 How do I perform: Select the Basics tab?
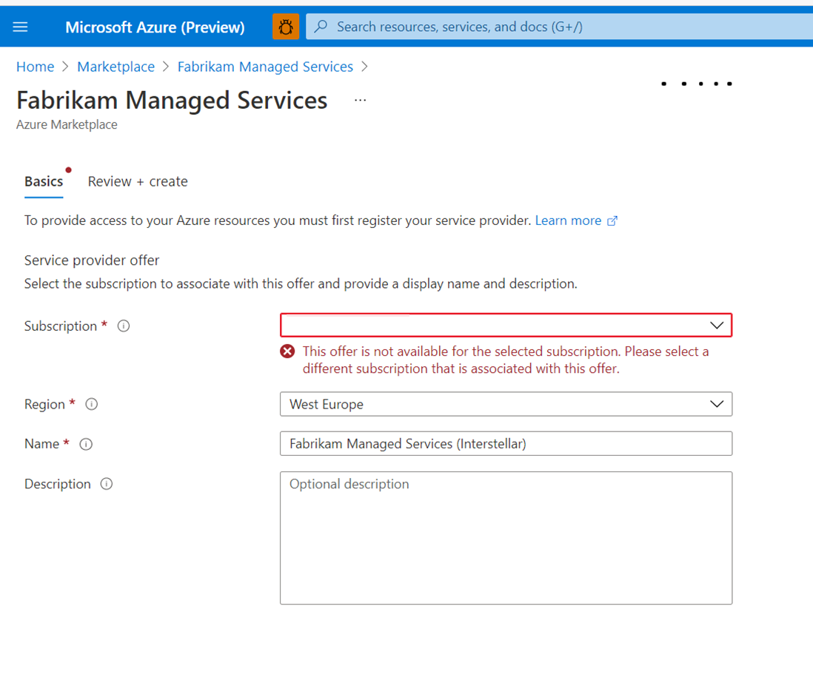(44, 181)
